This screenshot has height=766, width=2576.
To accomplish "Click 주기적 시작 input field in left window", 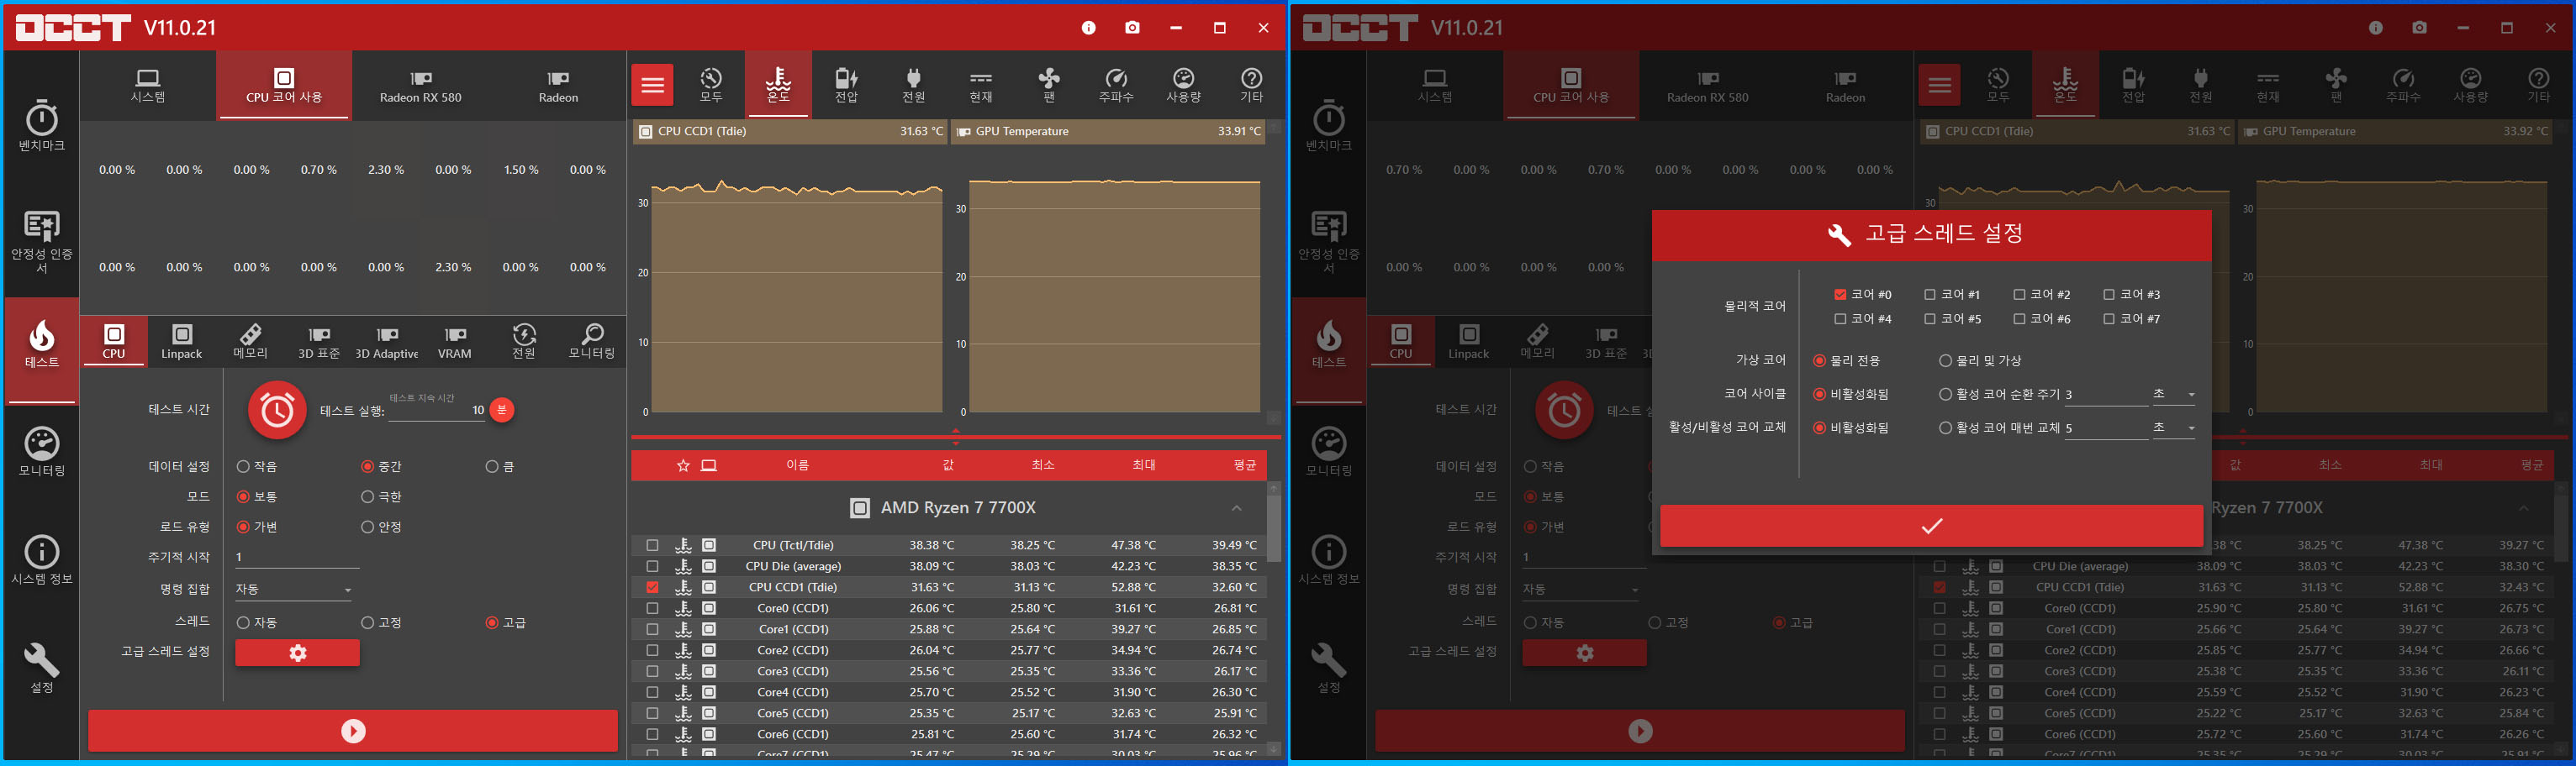I will click(x=297, y=557).
